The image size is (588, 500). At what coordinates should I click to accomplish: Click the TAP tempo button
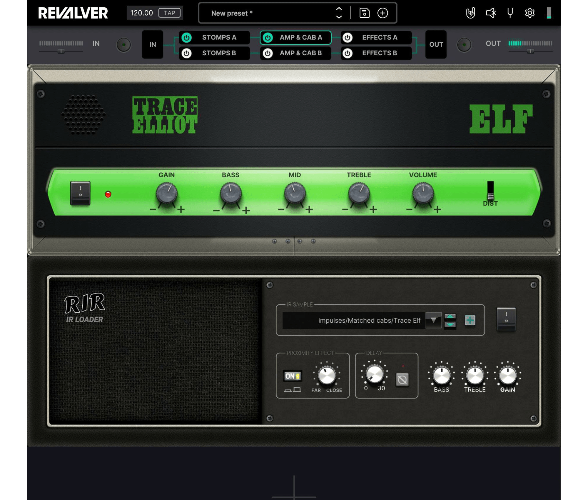(168, 12)
